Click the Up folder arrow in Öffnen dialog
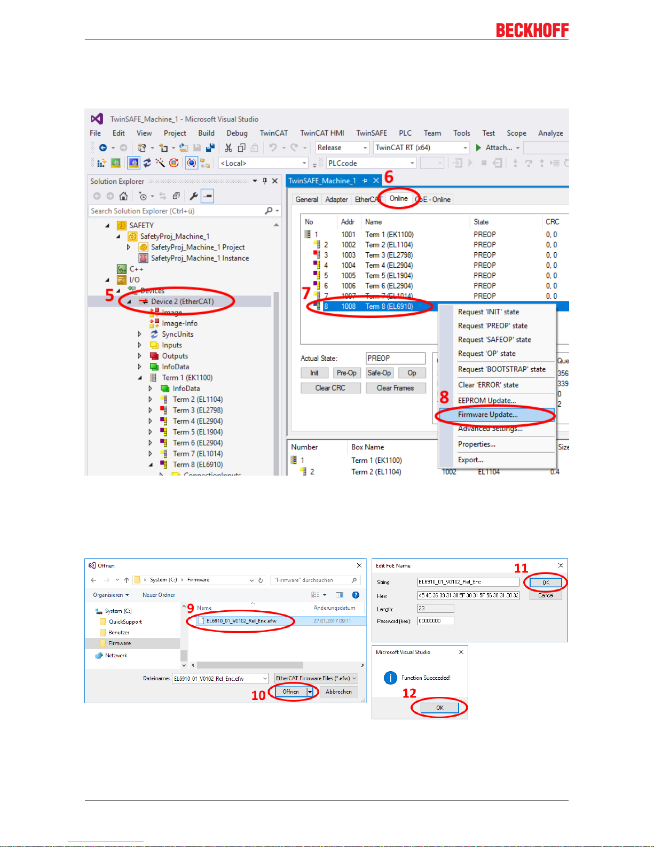 click(x=127, y=580)
